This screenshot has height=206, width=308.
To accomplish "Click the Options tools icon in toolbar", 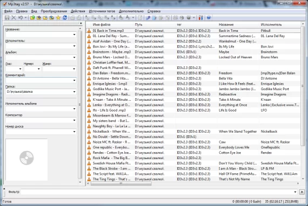I will point(200,18).
